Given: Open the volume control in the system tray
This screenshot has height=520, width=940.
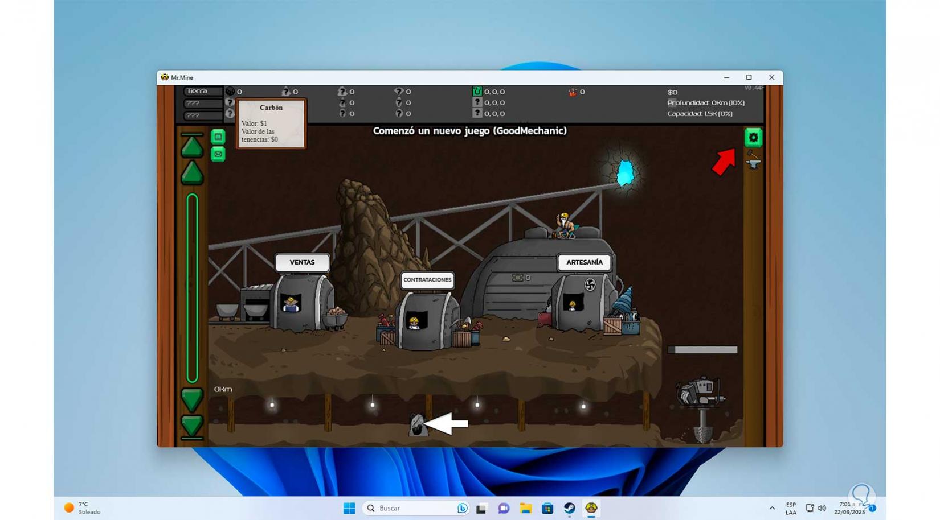Looking at the screenshot, I should pyautogui.click(x=822, y=508).
